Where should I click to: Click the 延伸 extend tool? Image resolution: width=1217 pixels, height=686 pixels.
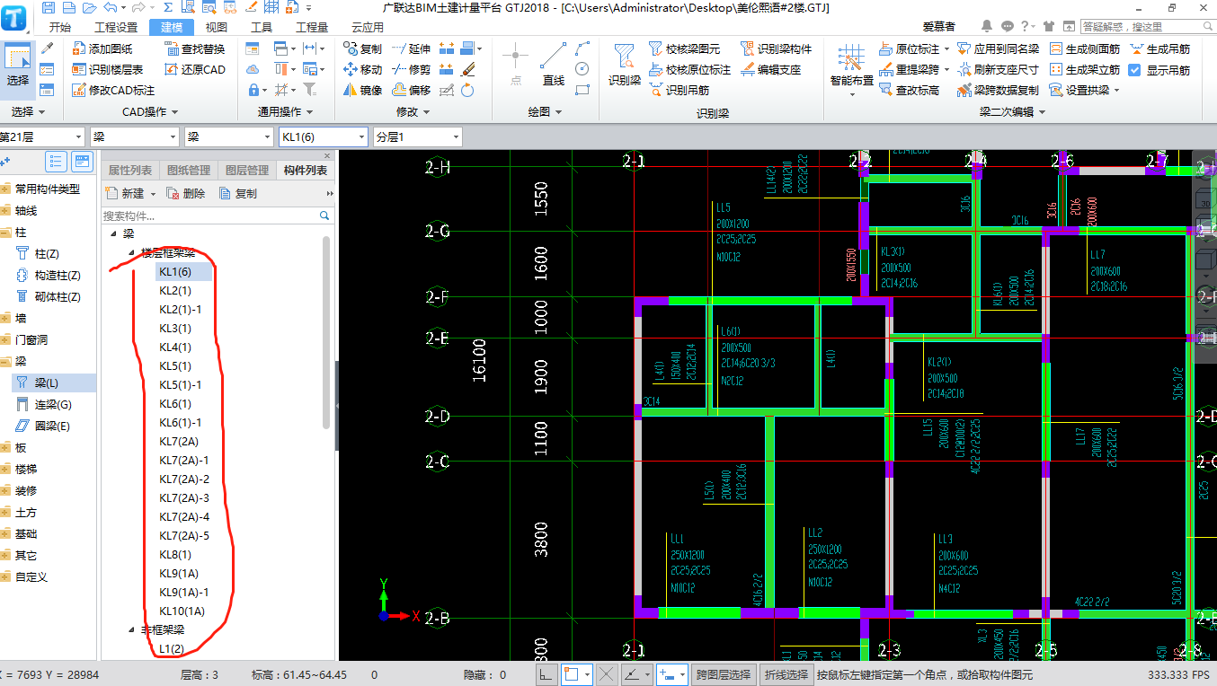coord(412,48)
